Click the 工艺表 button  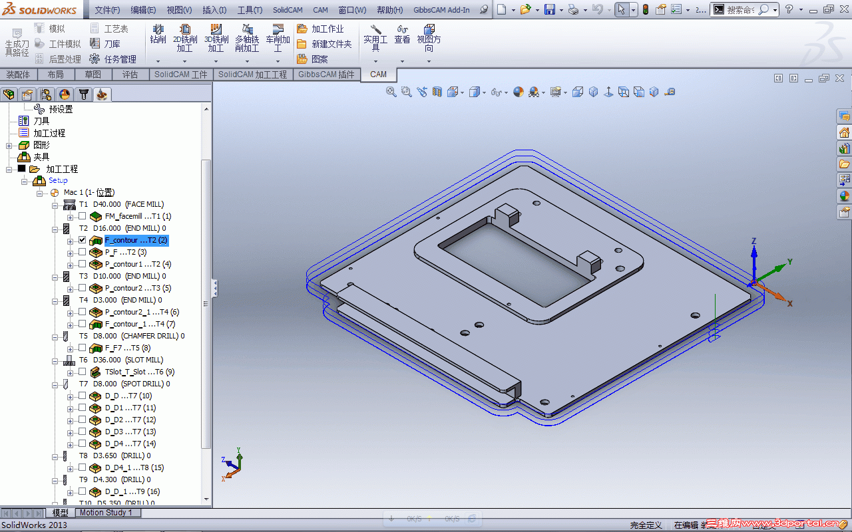[x=109, y=29]
